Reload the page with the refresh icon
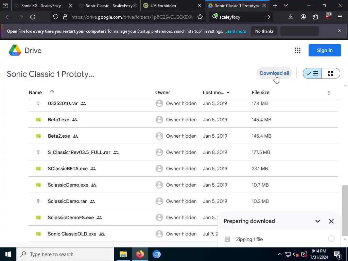Image resolution: width=348 pixels, height=261 pixels. point(33,17)
